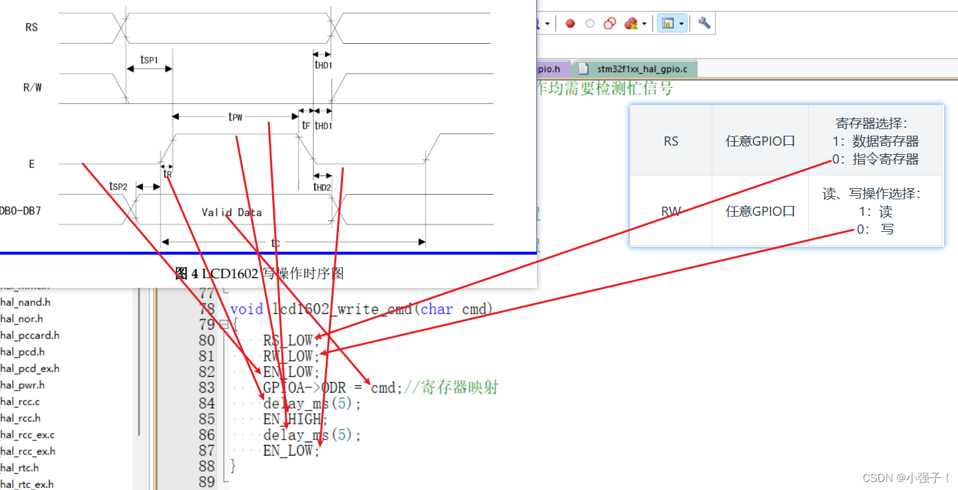
Task: Select hal_rtc_ex.h in the file list
Action: [27, 484]
